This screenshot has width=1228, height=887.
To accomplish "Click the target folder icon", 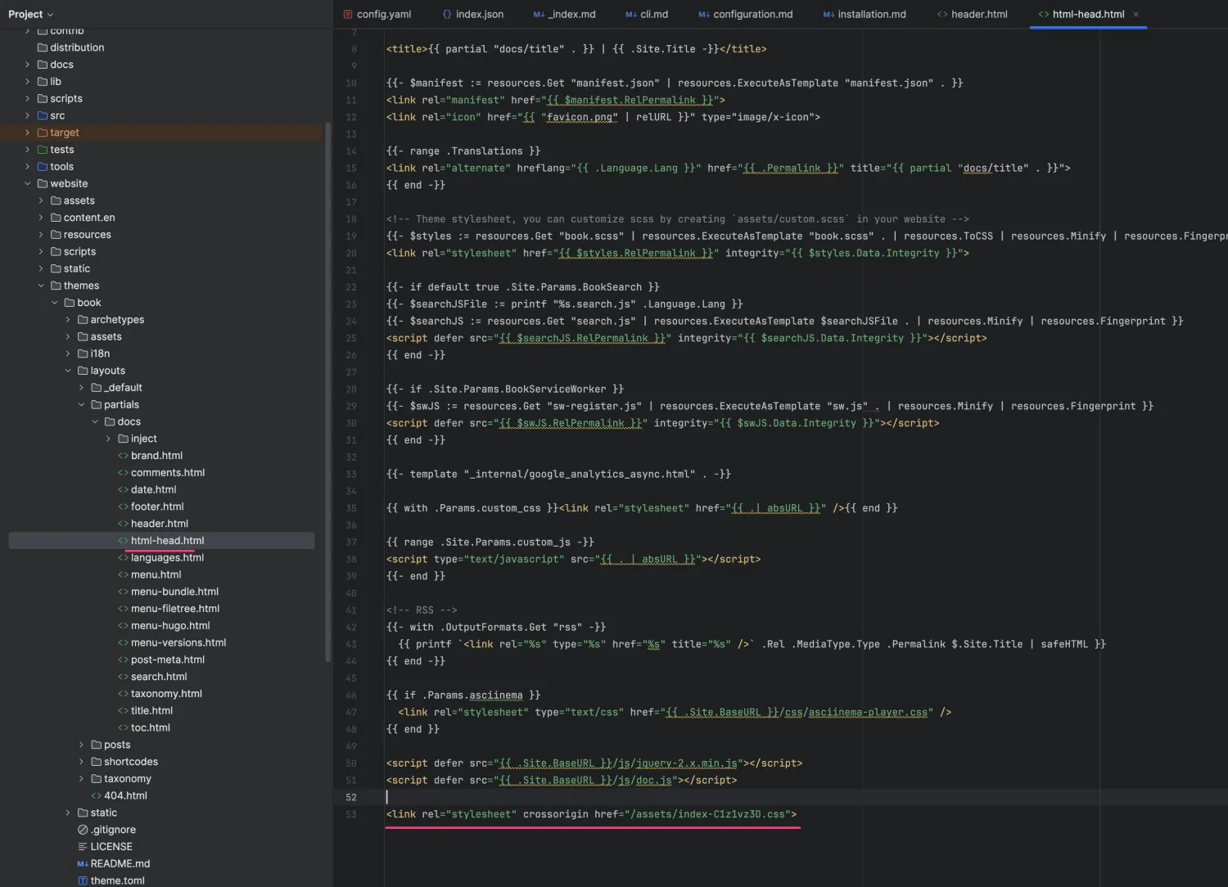I will [43, 133].
